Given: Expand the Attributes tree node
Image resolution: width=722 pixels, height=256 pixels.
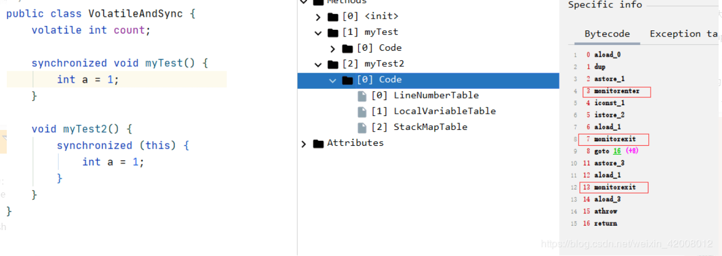Looking at the screenshot, I should coord(304,143).
